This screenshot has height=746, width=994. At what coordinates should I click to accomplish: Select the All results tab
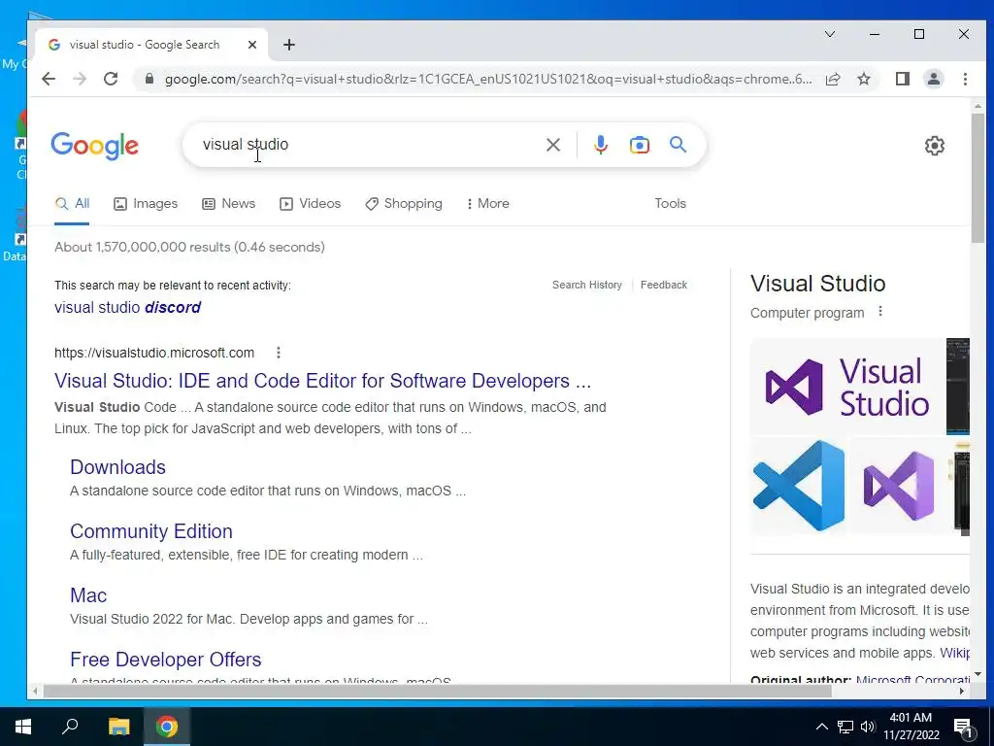tap(72, 204)
